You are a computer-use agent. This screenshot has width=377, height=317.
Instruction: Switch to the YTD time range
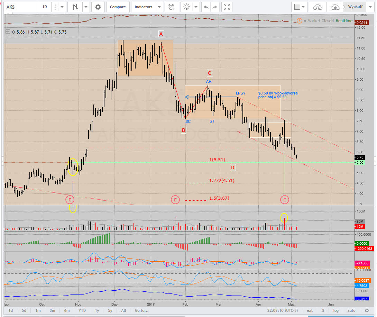[x=82, y=310]
